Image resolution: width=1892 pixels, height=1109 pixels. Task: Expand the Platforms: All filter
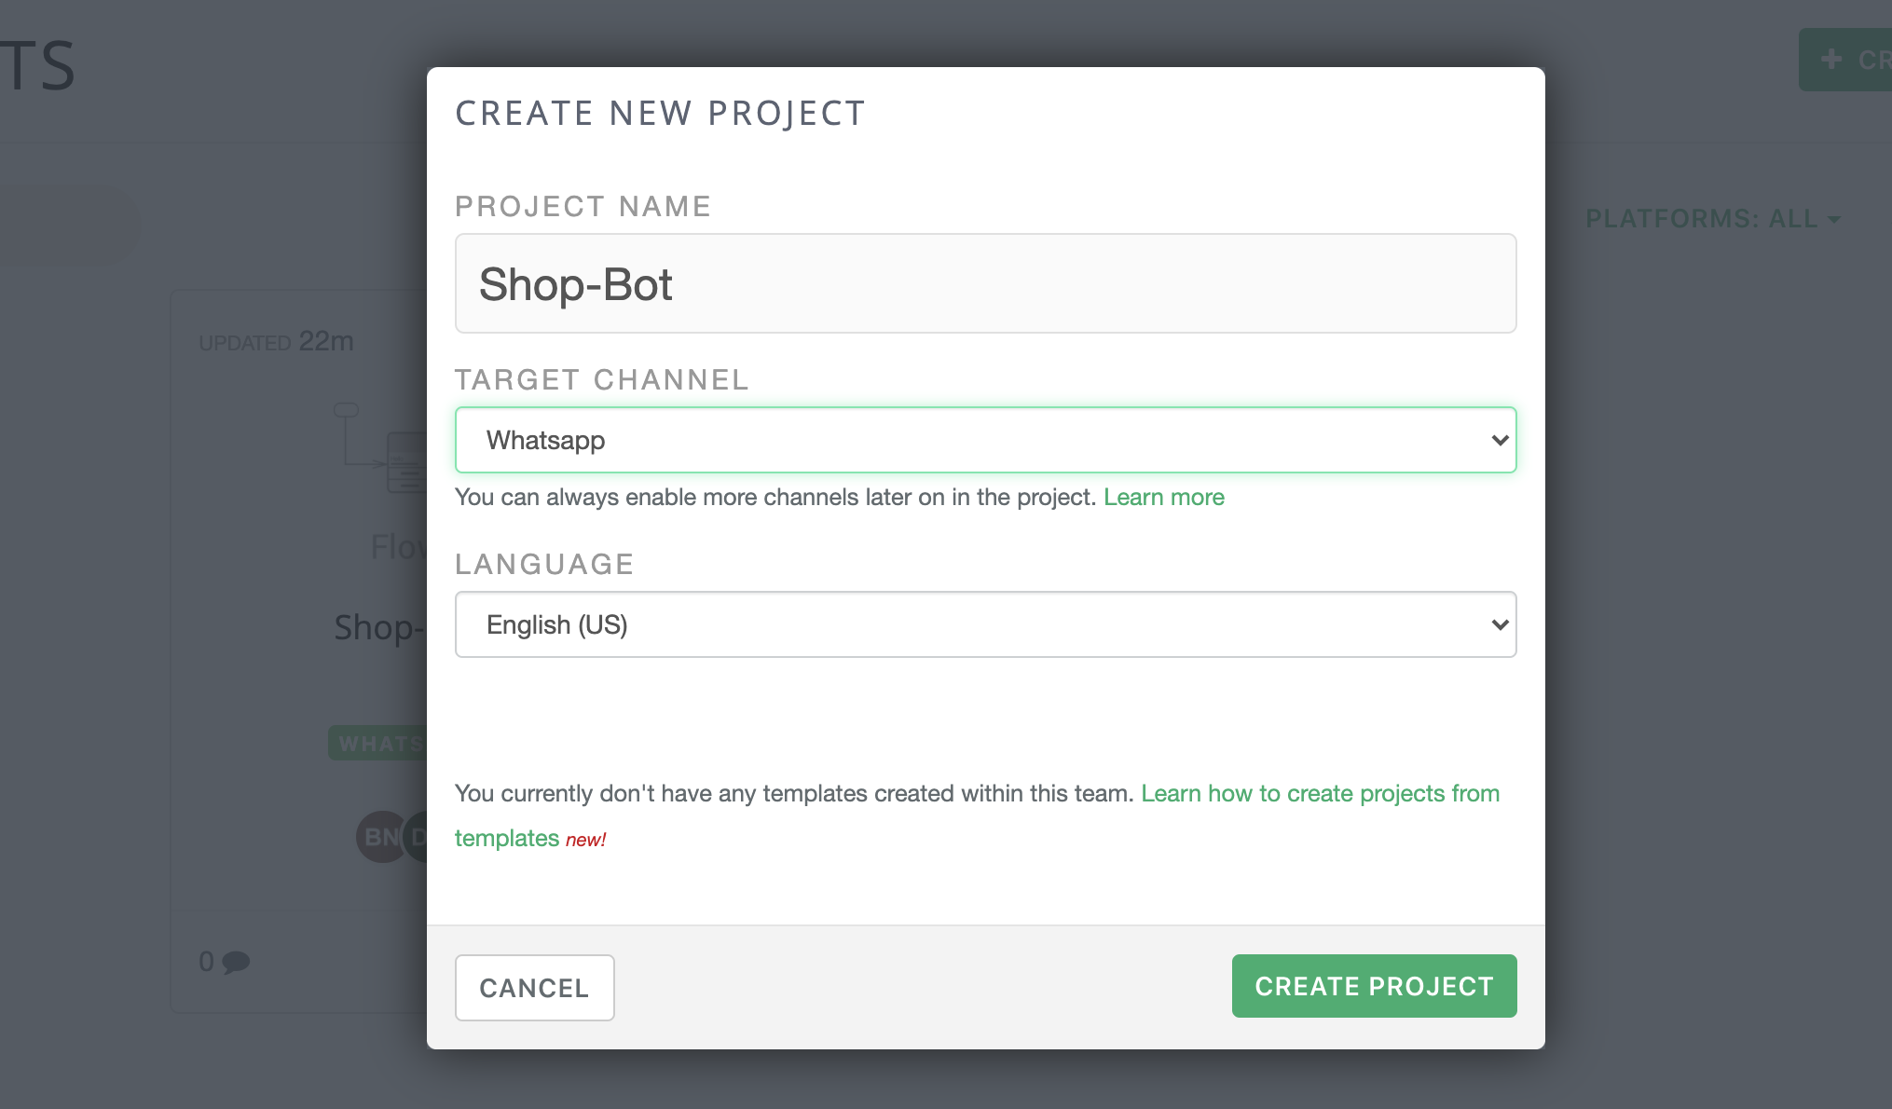coord(1712,219)
